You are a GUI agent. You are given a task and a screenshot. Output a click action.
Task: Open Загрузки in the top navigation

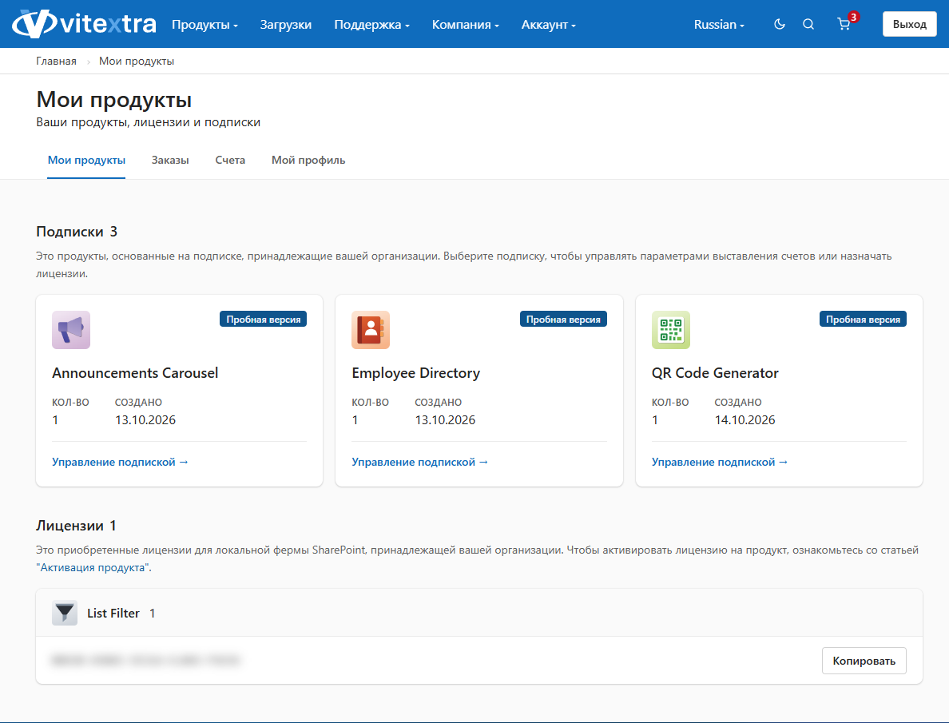pyautogui.click(x=286, y=25)
